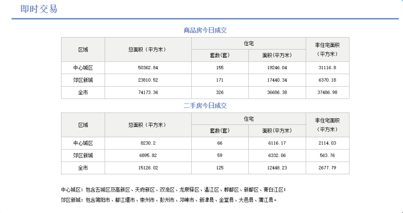This screenshot has width=403, height=213.
Task: Click 区域 header in 二手房 table
Action: [83, 125]
